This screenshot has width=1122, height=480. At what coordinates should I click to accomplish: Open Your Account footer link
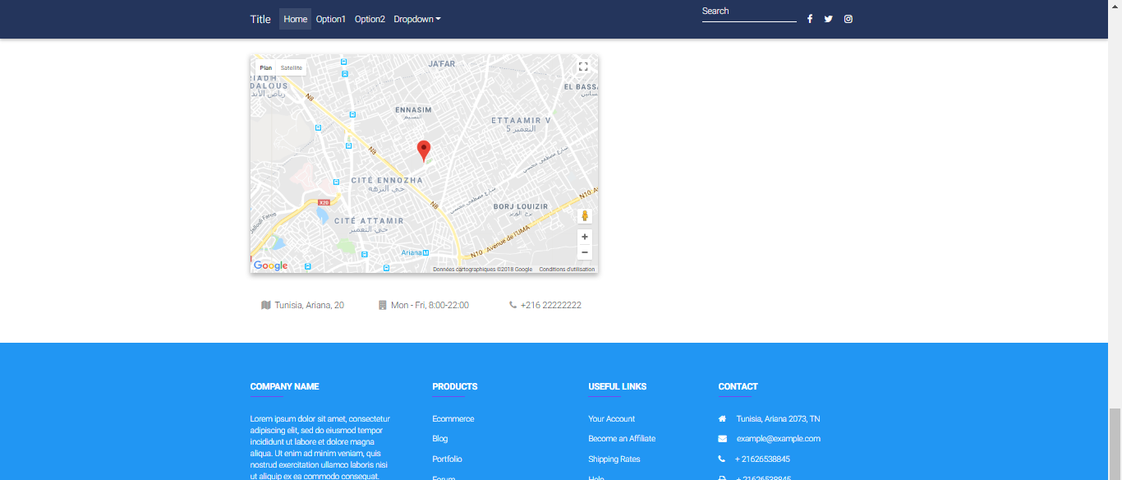[612, 419]
